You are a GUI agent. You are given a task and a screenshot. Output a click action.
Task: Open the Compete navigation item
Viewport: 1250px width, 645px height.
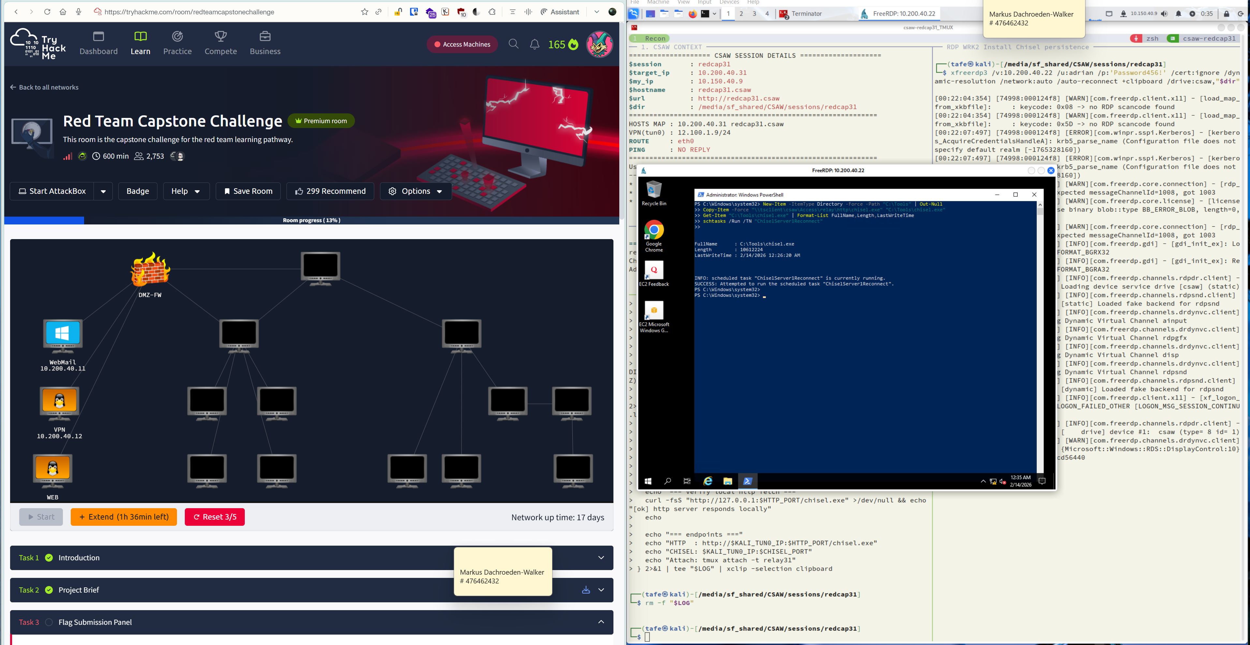tap(220, 43)
